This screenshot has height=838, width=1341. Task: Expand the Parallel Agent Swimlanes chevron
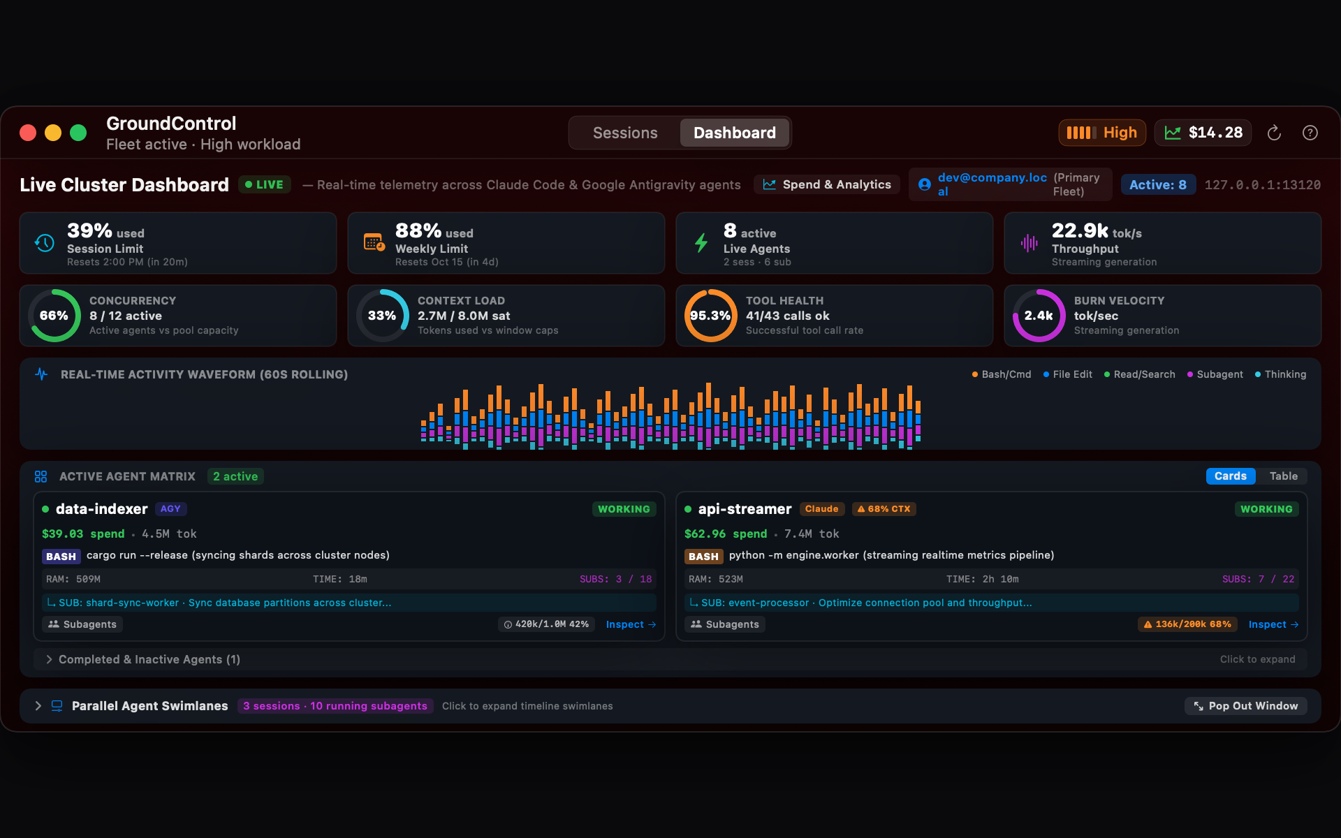point(38,706)
